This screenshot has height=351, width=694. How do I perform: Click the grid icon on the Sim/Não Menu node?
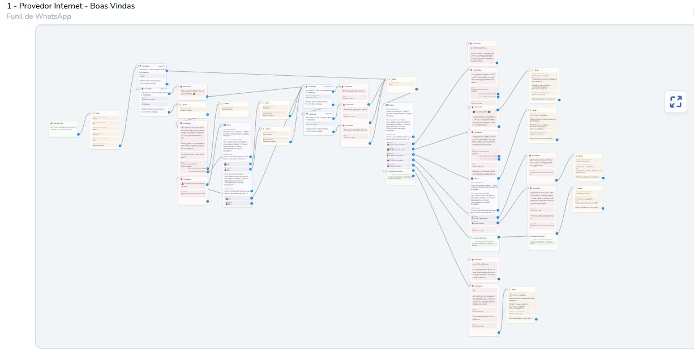click(225, 125)
